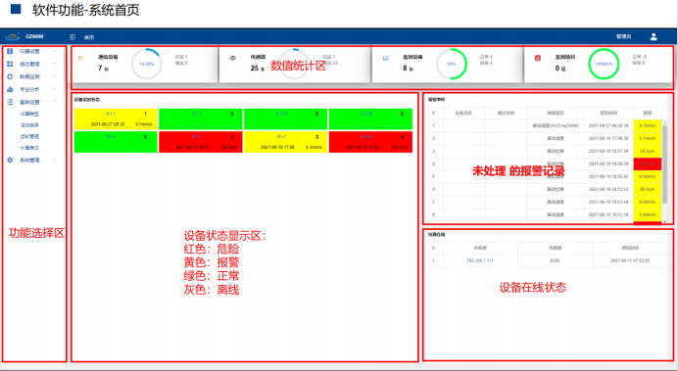Viewport: 678px width, 371px height.
Task: Click alarm time 2021-06-27 09:30:16
Action: (x=608, y=125)
